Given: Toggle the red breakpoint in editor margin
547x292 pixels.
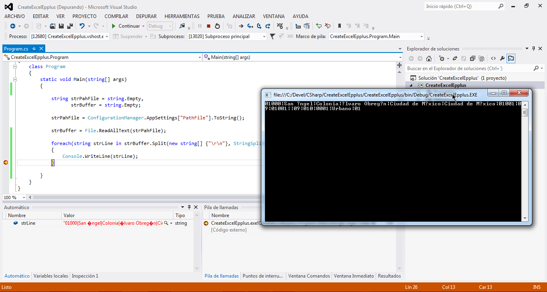Looking at the screenshot, I should [x=6, y=162].
